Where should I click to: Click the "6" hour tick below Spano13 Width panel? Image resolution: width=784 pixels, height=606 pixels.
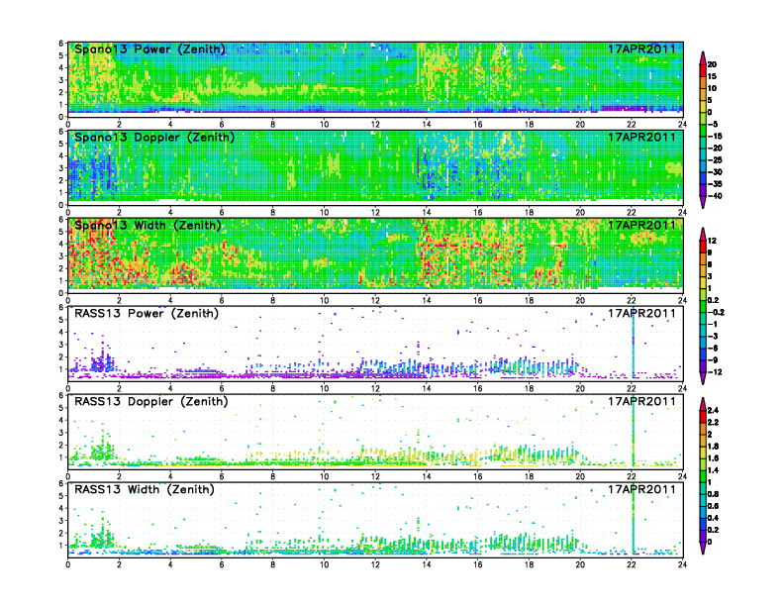(x=222, y=300)
